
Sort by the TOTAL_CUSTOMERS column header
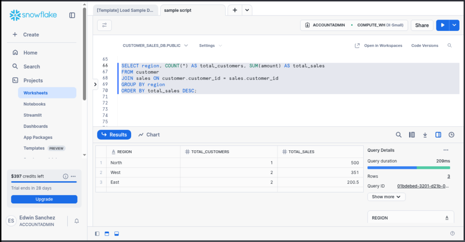pyautogui.click(x=229, y=152)
